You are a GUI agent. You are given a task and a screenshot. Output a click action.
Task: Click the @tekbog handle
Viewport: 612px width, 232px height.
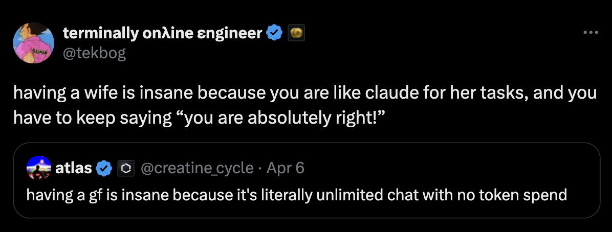pyautogui.click(x=94, y=52)
